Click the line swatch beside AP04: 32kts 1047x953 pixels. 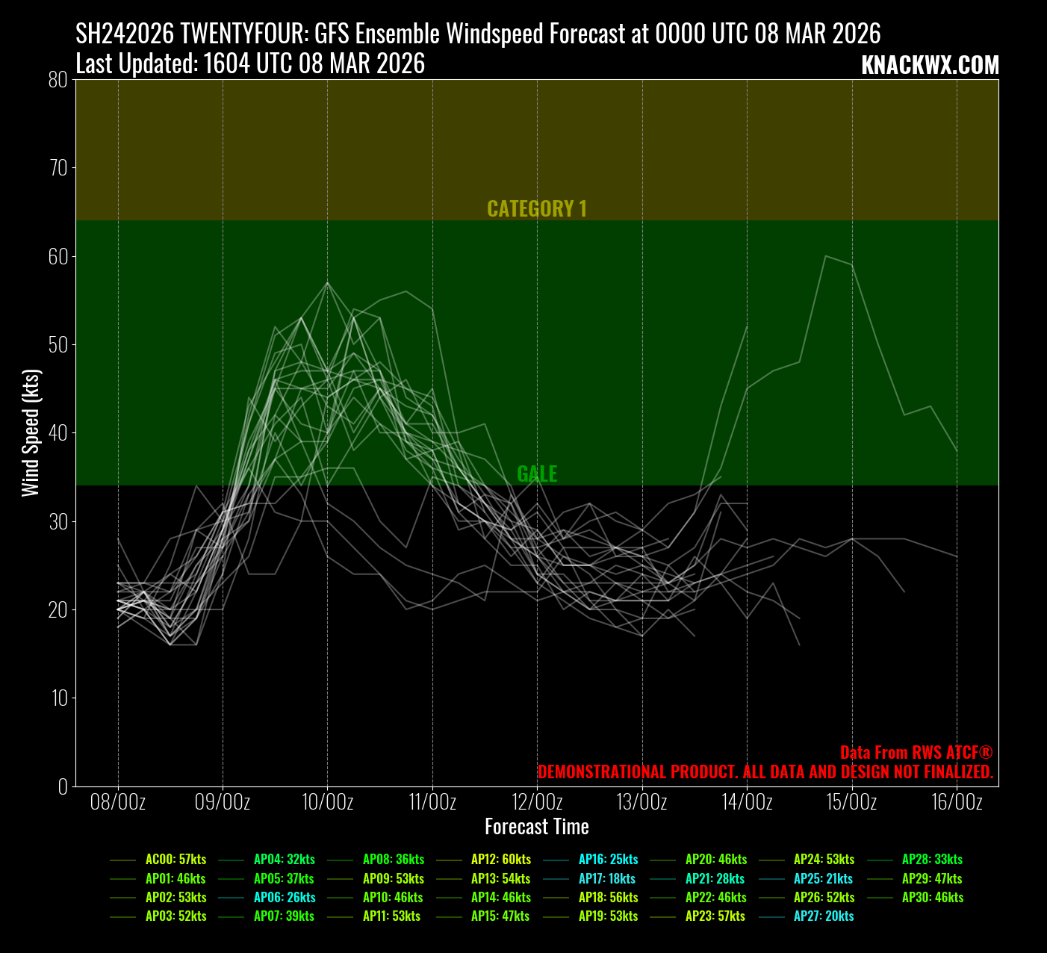point(231,860)
